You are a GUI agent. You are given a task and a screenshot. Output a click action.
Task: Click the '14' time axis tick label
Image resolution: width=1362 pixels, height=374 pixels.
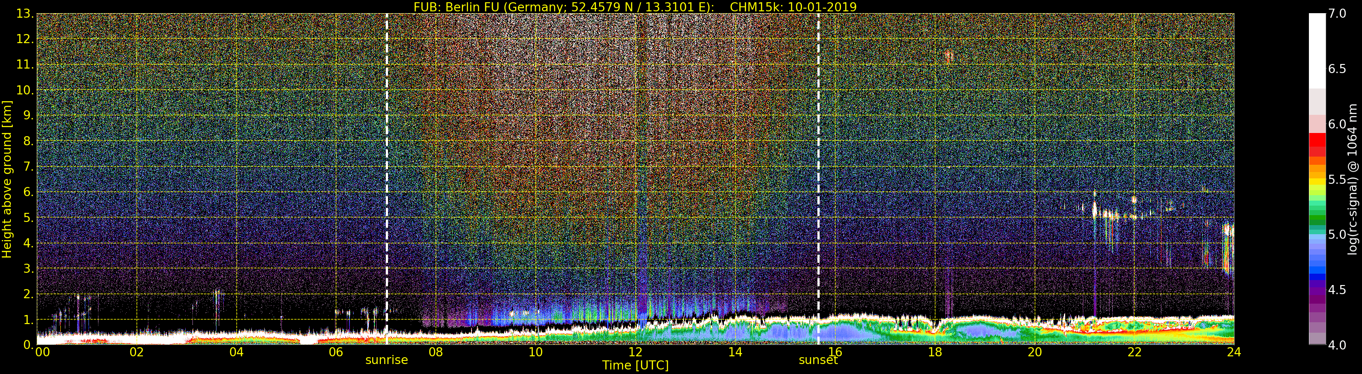click(x=735, y=352)
